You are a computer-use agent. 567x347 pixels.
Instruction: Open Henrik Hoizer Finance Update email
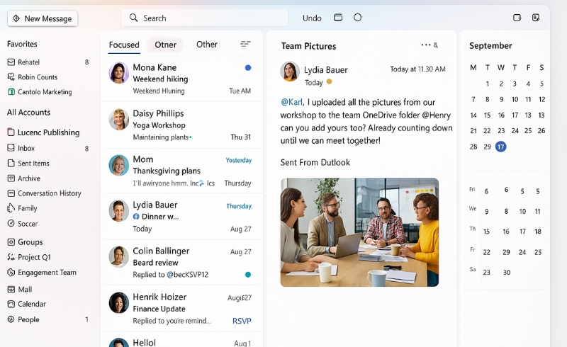(182, 308)
